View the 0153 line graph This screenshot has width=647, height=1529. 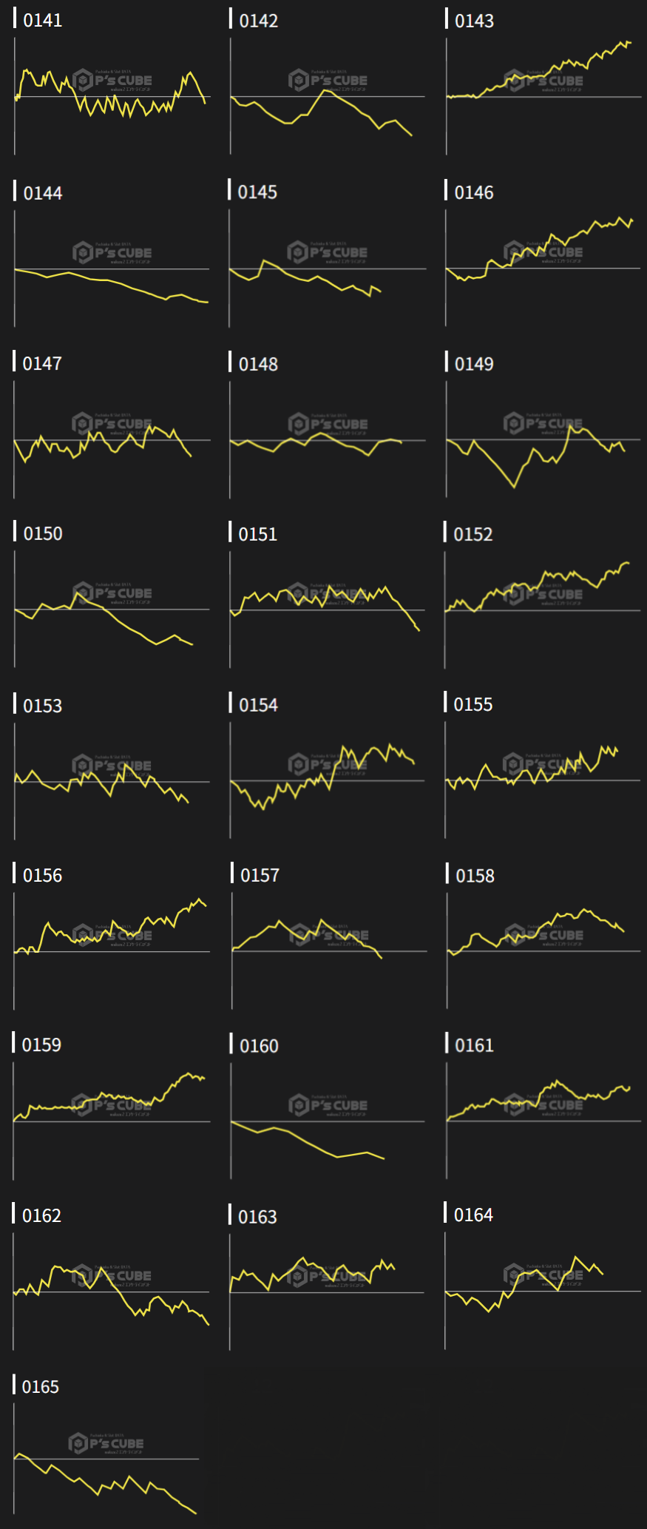coord(111,781)
